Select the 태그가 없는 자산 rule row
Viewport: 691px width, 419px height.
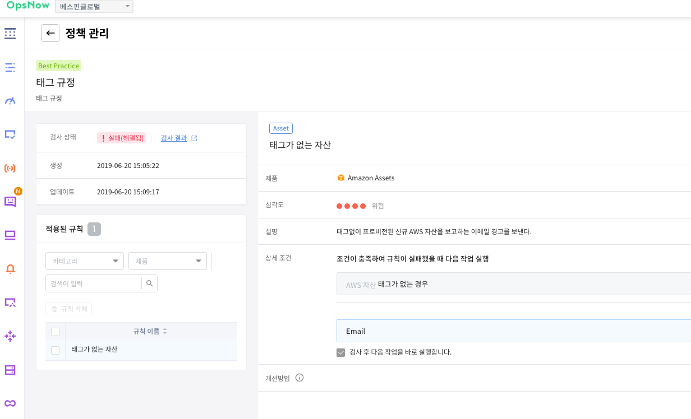tap(141, 350)
